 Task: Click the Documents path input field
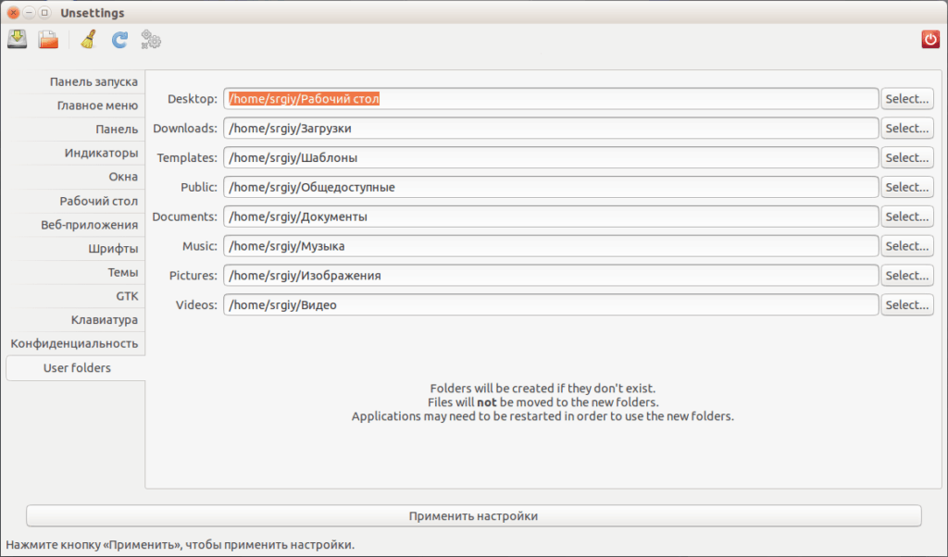tap(551, 217)
